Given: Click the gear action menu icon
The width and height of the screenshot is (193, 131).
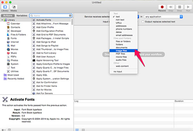Looking at the screenshot, I should click(x=3, y=130).
